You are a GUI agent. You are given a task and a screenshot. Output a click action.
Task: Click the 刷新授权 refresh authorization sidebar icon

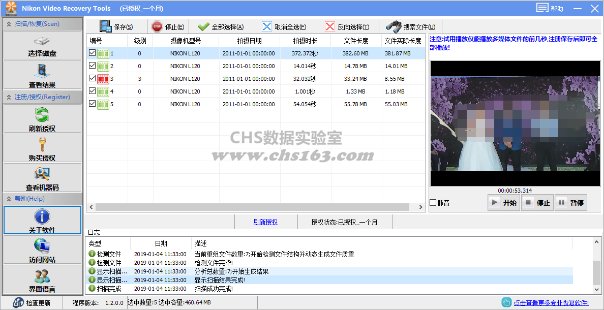(42, 115)
